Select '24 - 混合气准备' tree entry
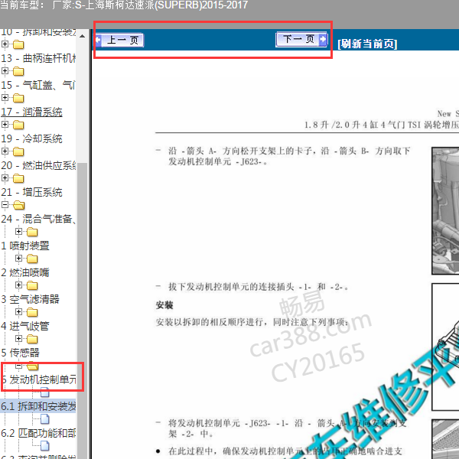This screenshot has width=459, height=459. [x=38, y=219]
